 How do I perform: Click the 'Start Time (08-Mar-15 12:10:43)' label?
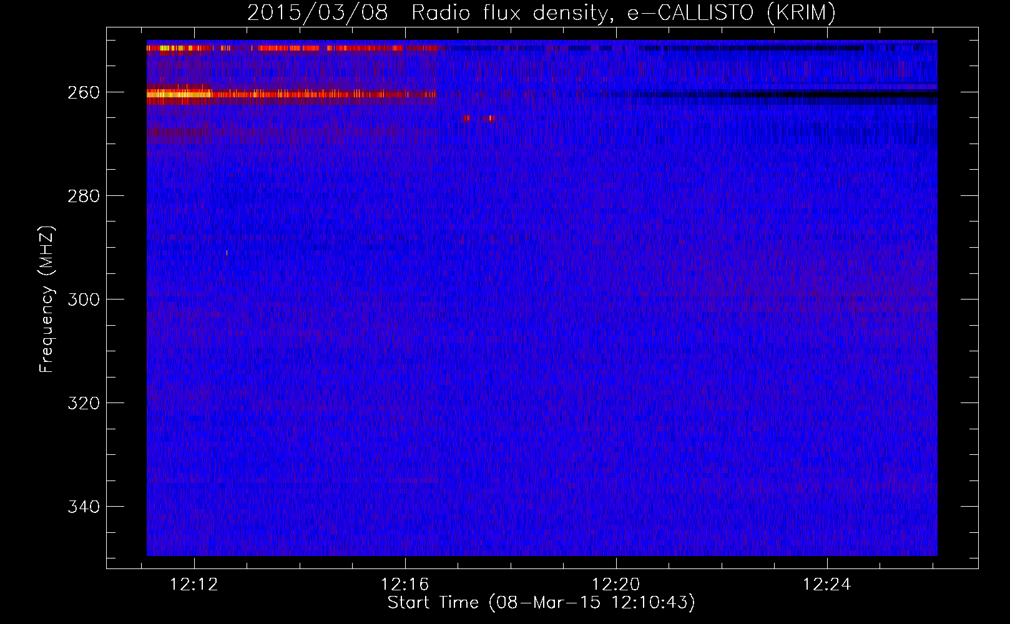541,603
